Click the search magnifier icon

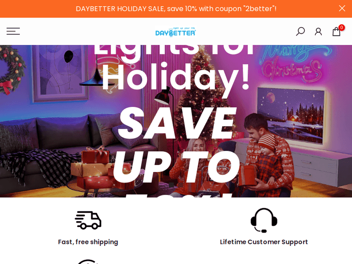[300, 31]
